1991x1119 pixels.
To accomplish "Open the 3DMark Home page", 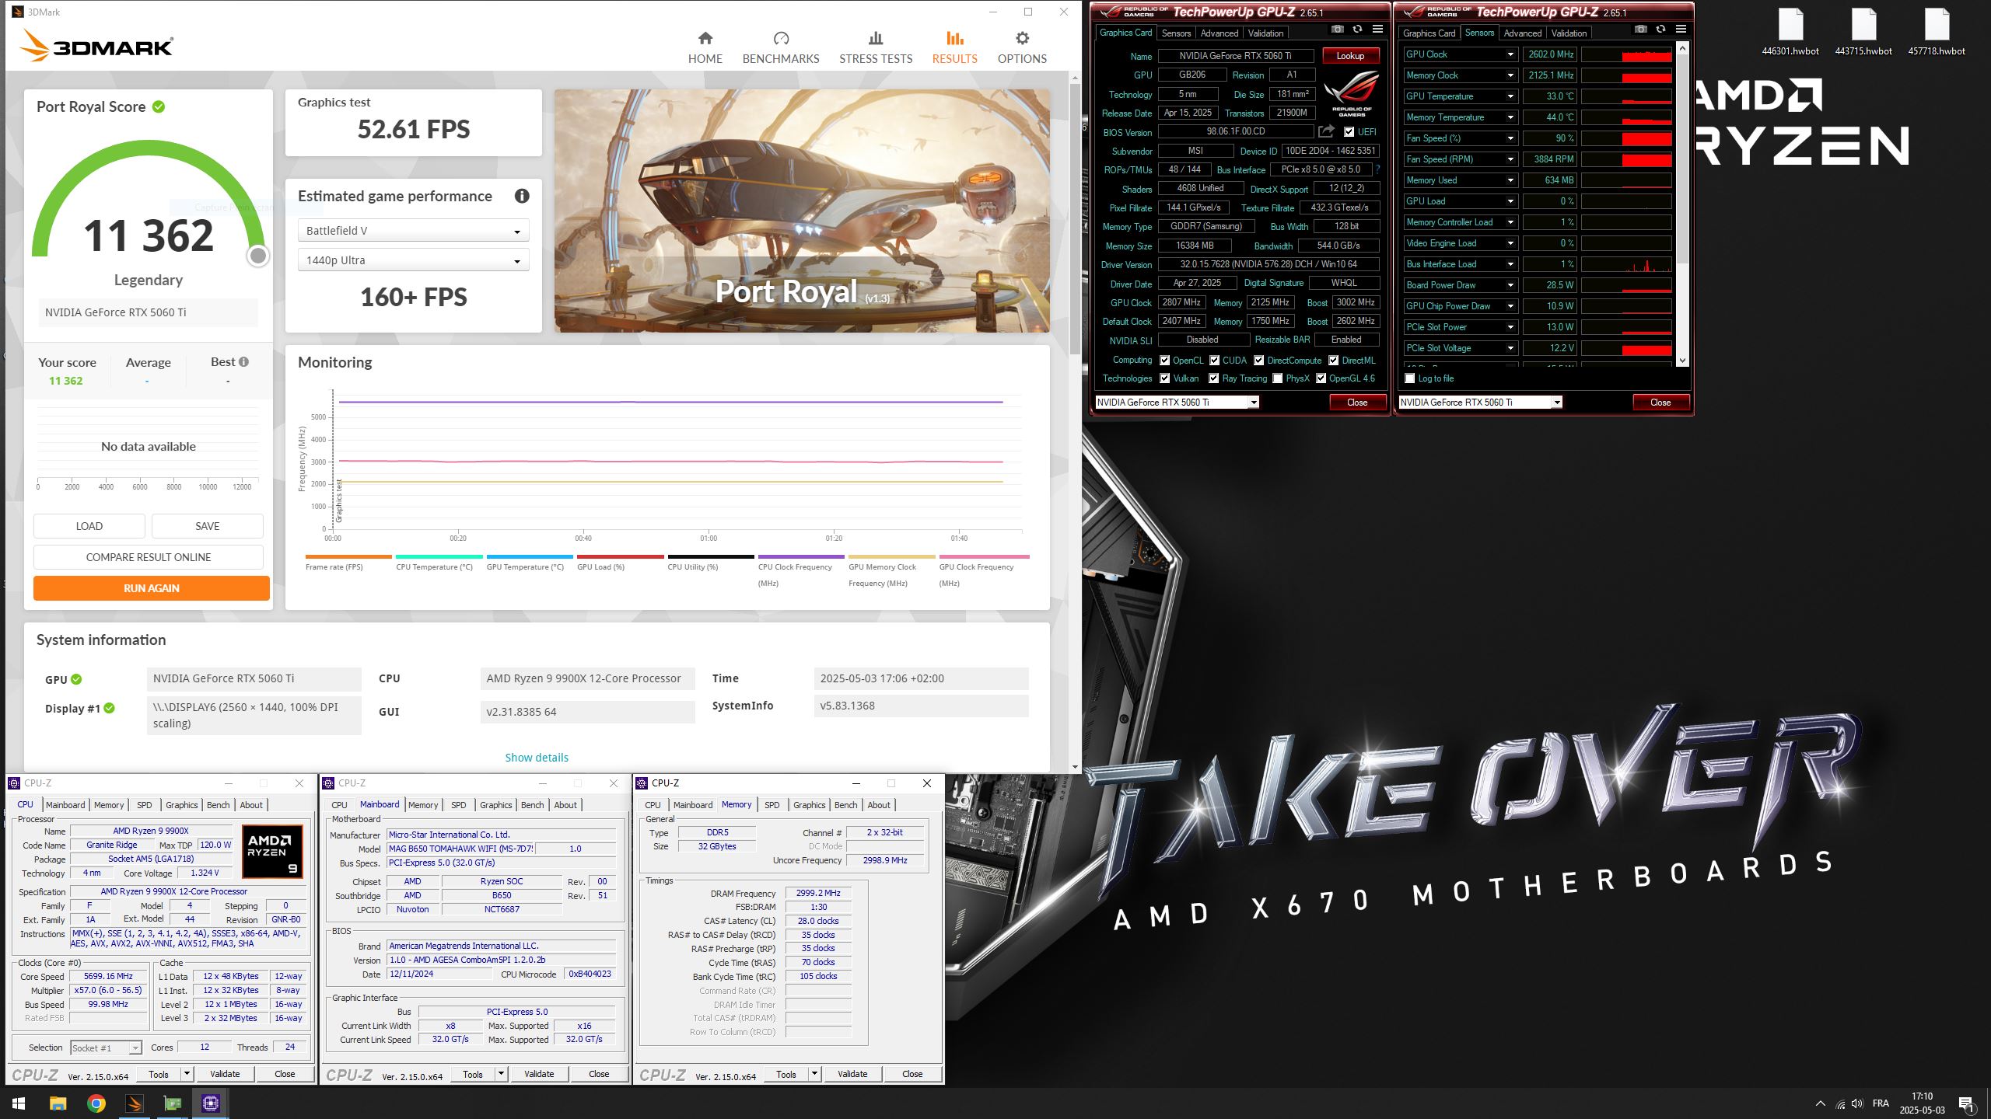I will pos(705,47).
